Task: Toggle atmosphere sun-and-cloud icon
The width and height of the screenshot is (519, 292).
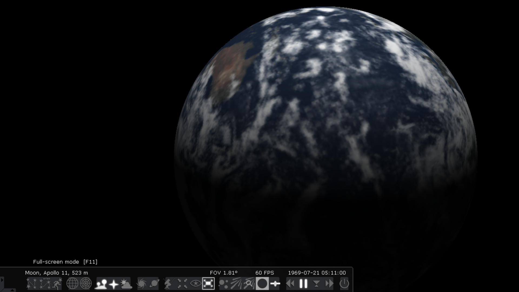Action: coord(126,284)
